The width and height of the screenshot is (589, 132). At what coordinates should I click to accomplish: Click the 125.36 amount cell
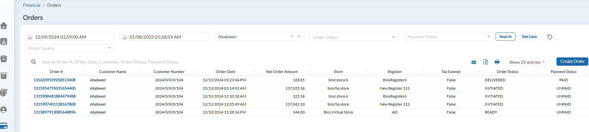click(299, 96)
